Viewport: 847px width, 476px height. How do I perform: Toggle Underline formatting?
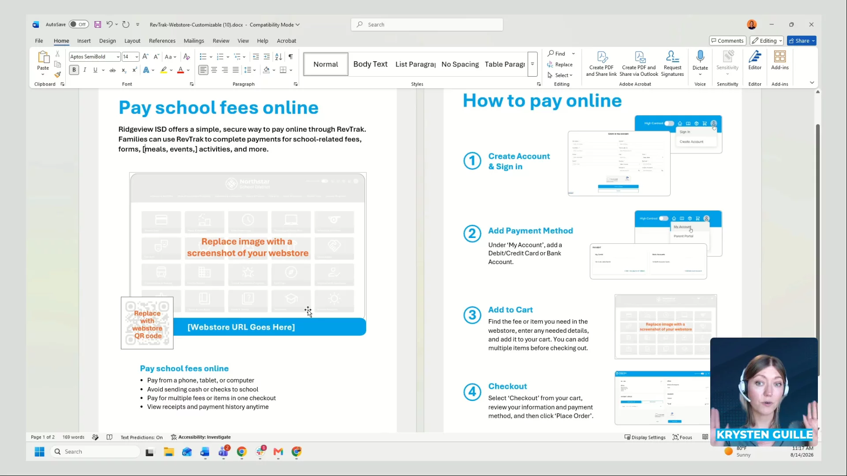pyautogui.click(x=95, y=70)
